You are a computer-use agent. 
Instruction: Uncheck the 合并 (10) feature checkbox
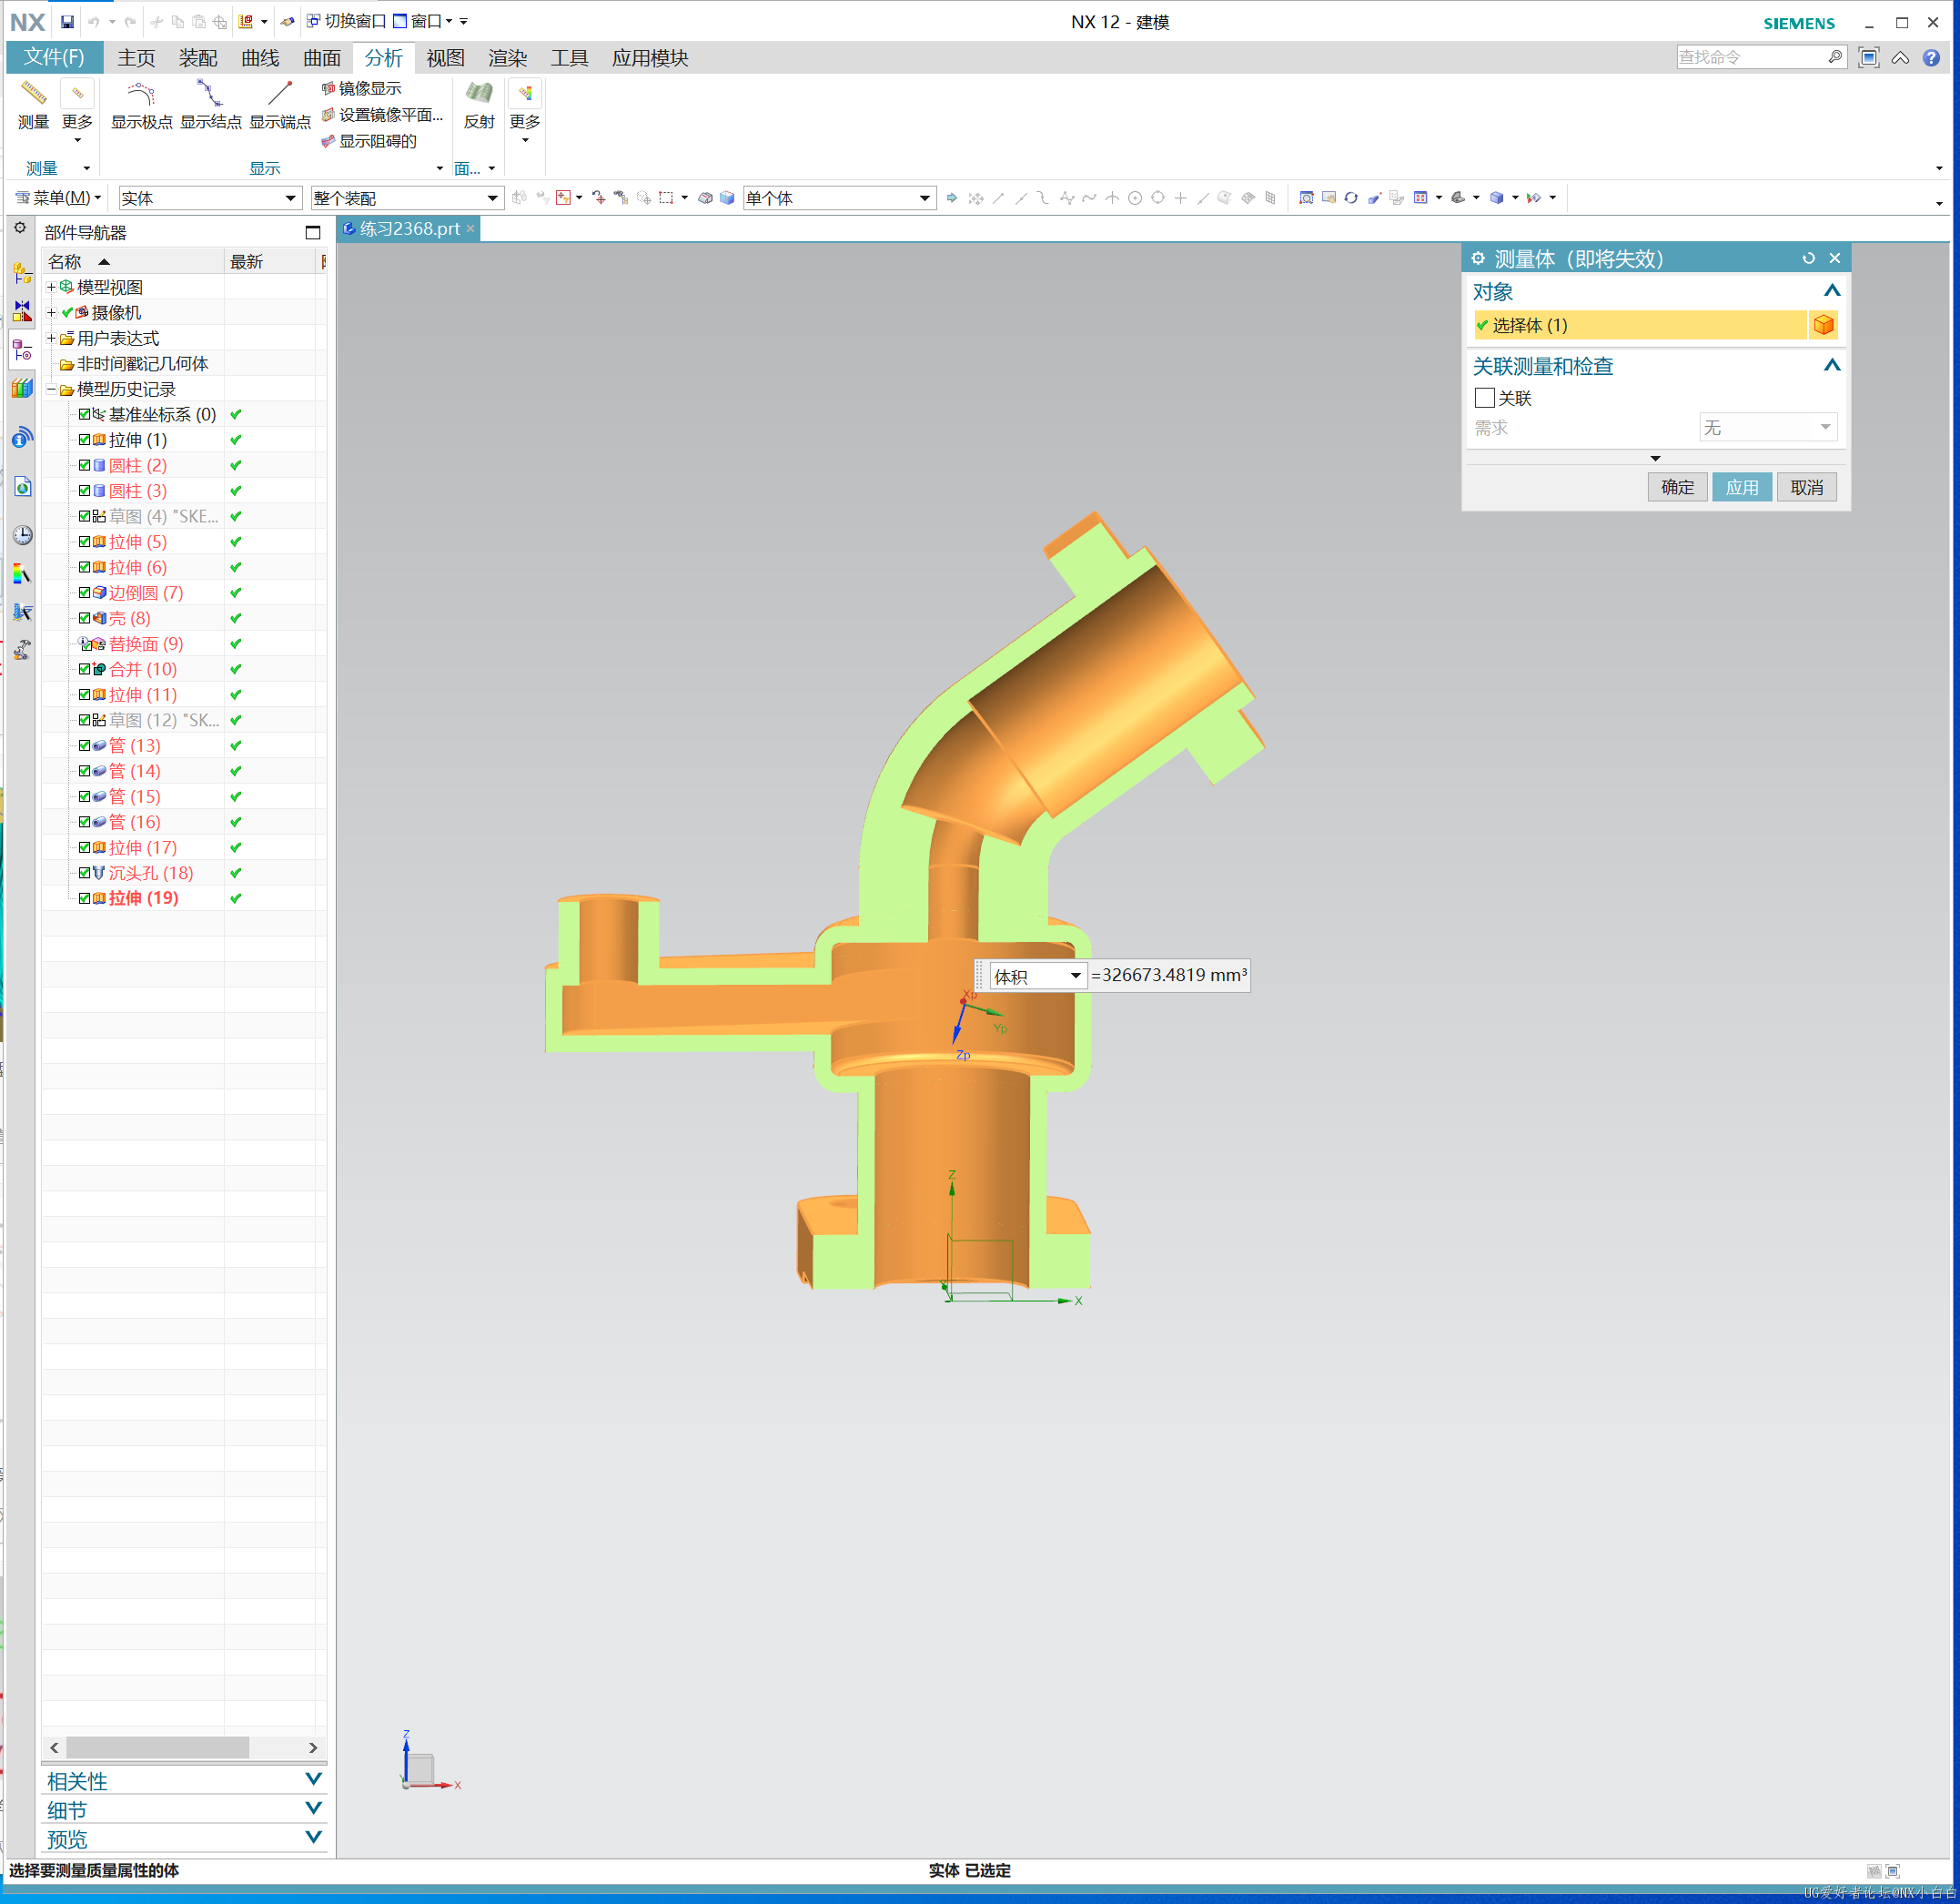pos(85,669)
